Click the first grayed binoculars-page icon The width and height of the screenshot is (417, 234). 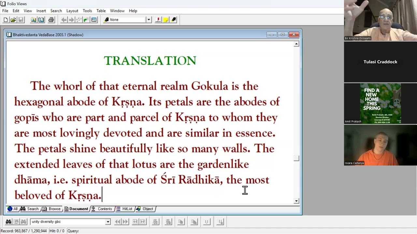[x=155, y=222]
